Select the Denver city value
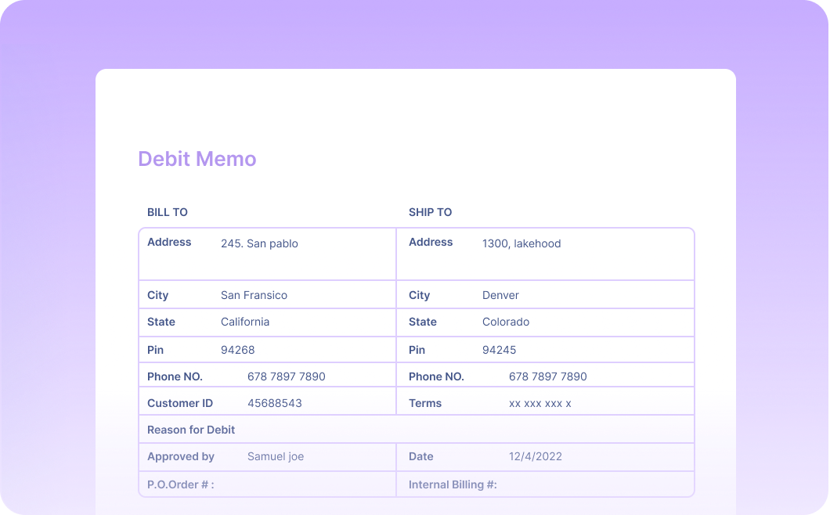 500,295
